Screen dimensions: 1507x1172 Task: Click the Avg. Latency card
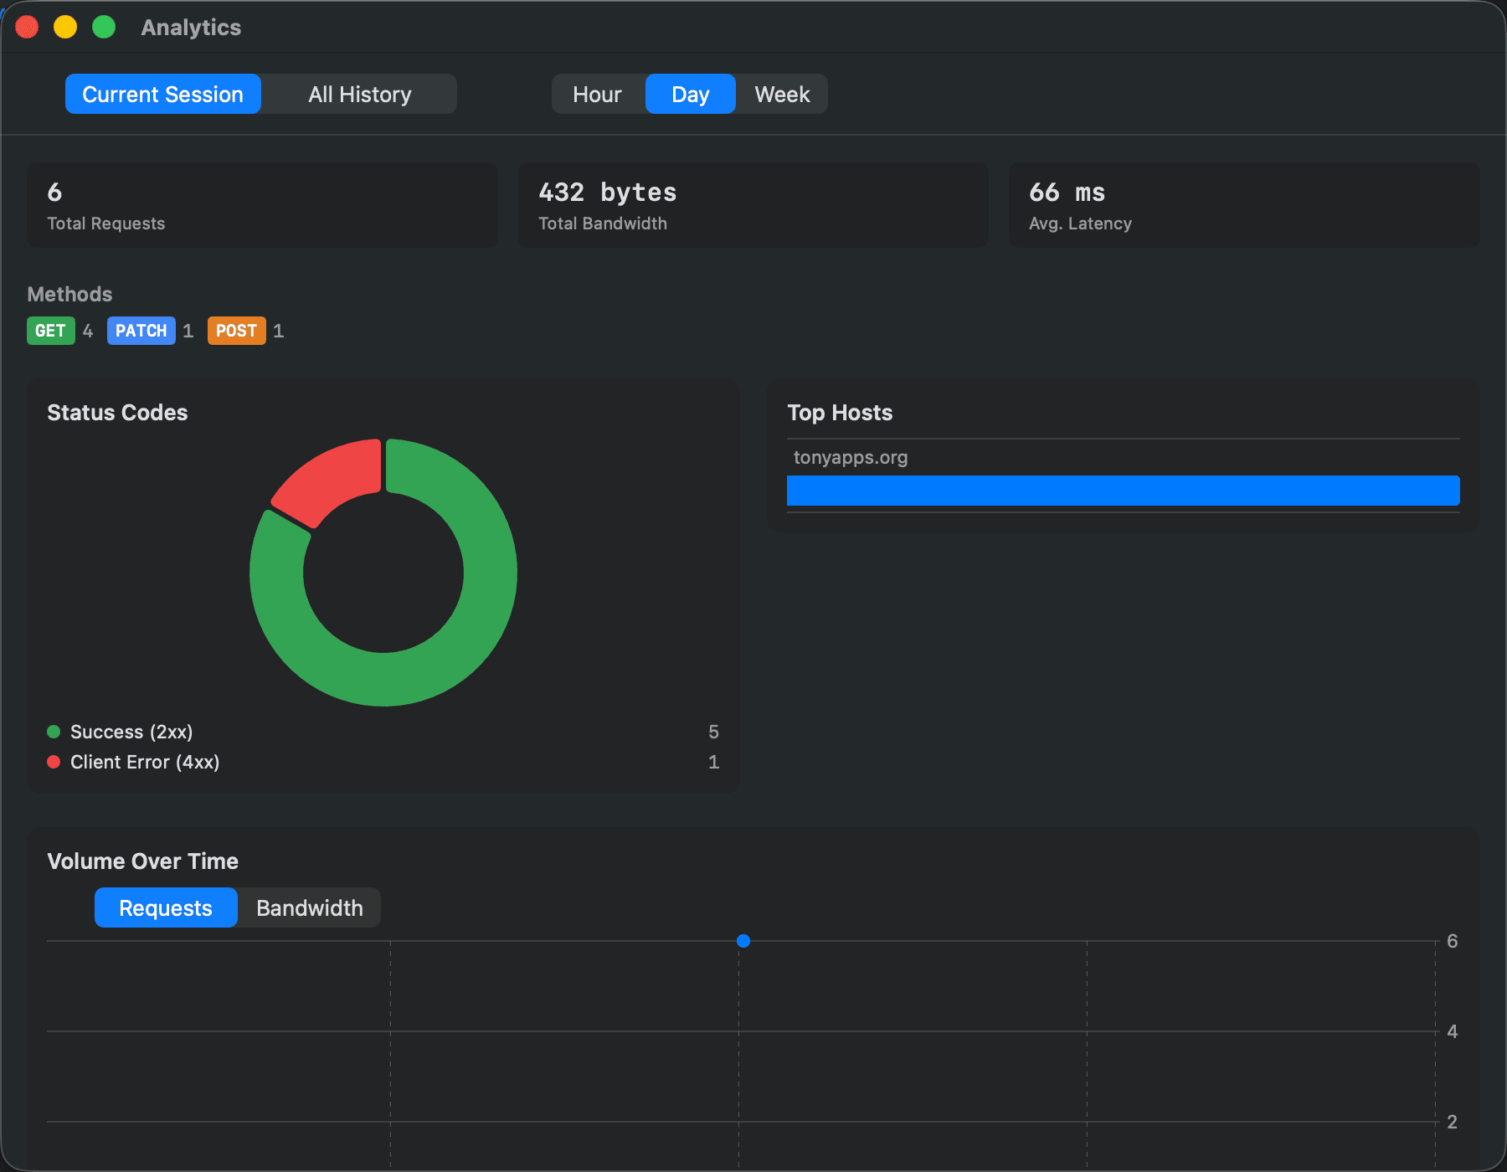1245,205
